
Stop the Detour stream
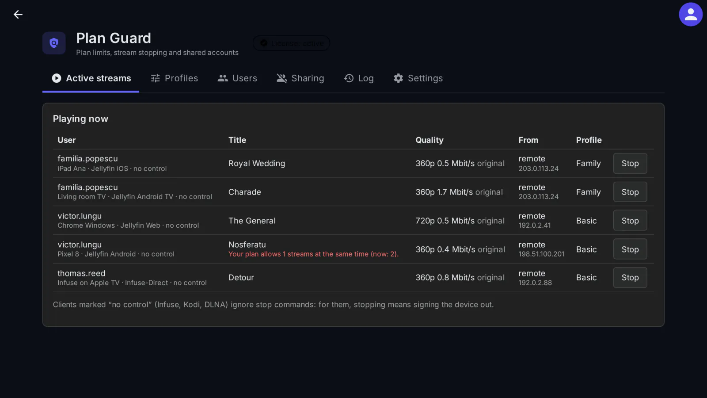click(630, 278)
